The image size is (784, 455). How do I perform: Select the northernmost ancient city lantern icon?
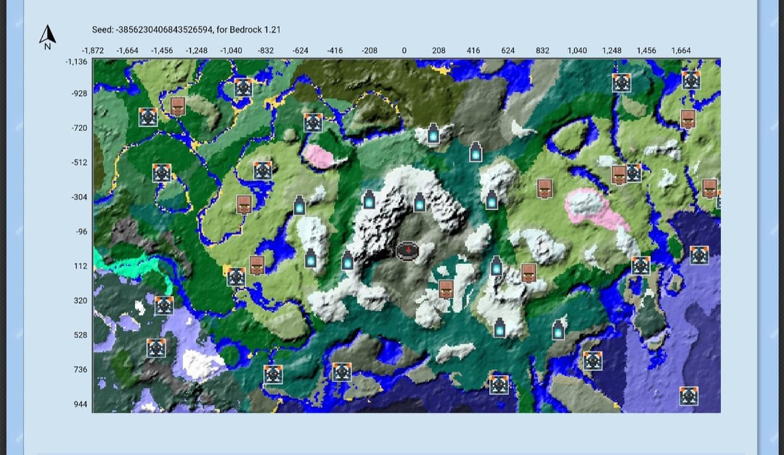433,133
